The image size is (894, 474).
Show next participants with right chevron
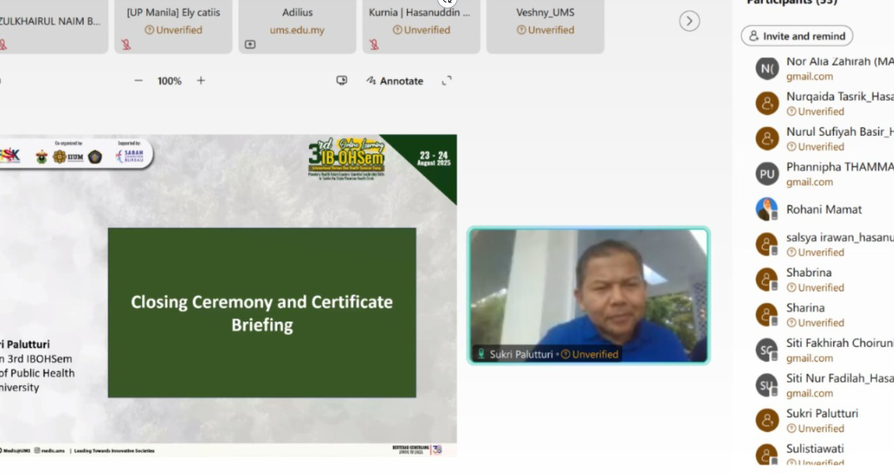tap(689, 21)
